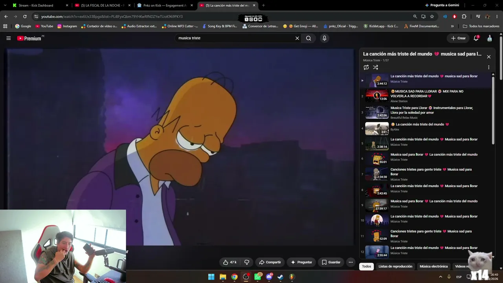
Task: Open File Explorer from the taskbar
Action: coord(223,277)
